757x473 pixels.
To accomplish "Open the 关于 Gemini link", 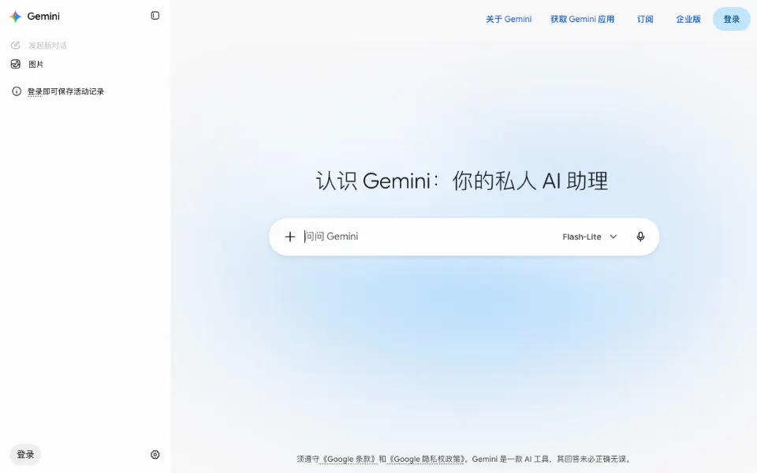I will (x=509, y=19).
